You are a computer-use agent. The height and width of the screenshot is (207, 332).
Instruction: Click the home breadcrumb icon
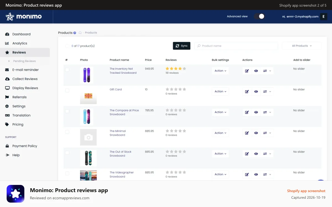coord(80,33)
